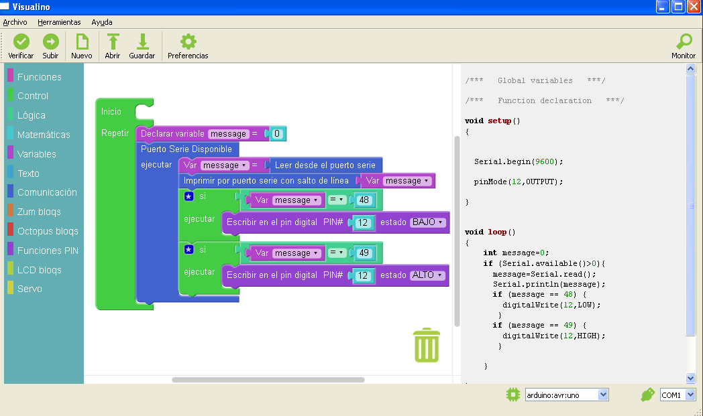Save project with Guardar icon
703x416 pixels.
click(x=143, y=42)
